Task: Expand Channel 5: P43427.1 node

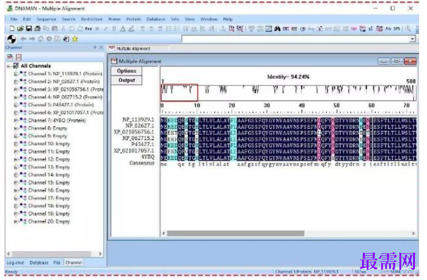Action: (x=16, y=105)
